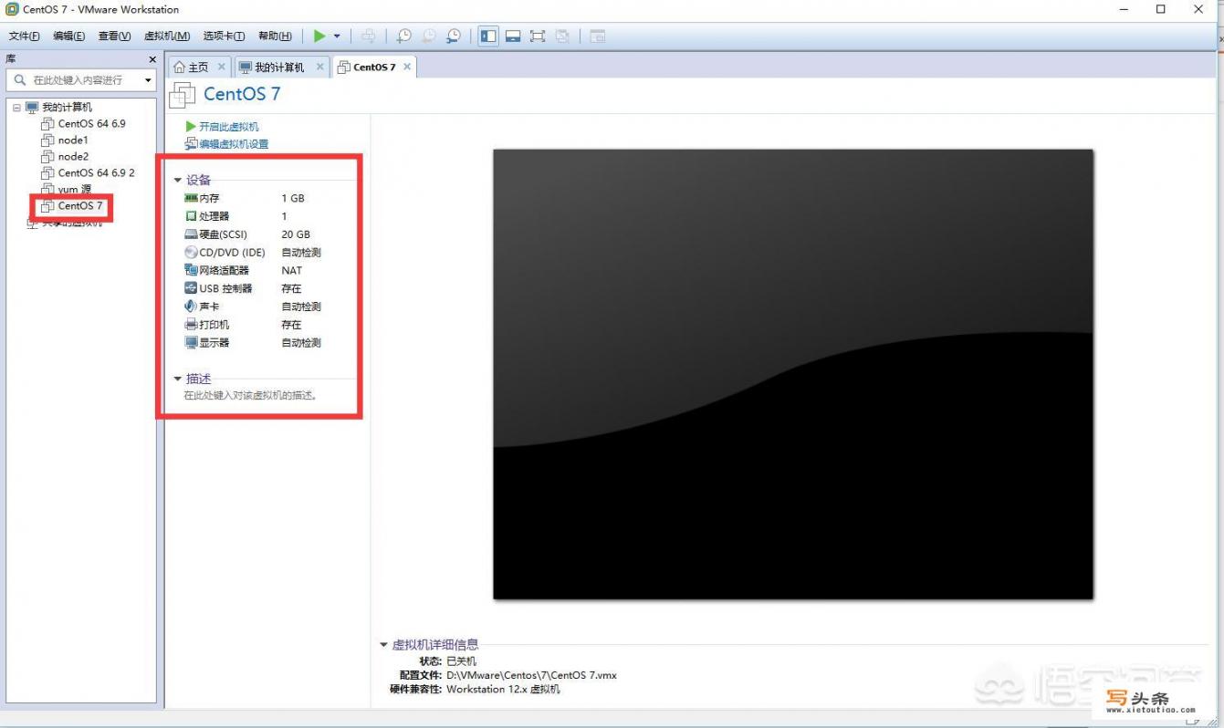The image size is (1224, 728).
Task: Open the 查看(V) menu
Action: [114, 36]
